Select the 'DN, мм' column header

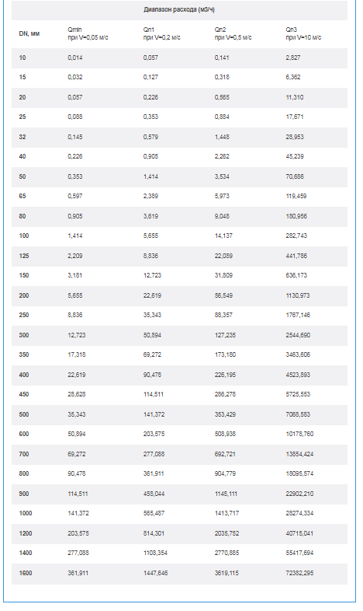coord(29,33)
